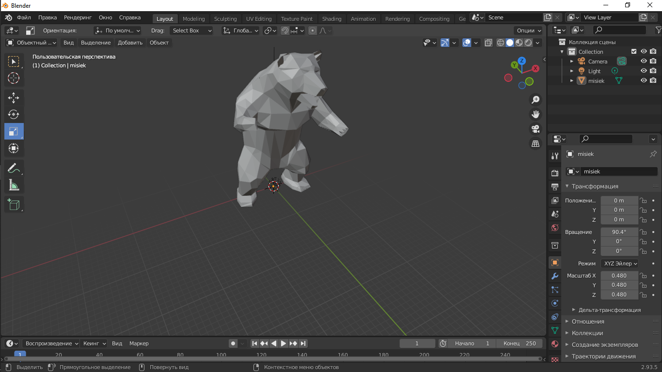Uncheck the Collection exclude checkbox

(x=634, y=51)
